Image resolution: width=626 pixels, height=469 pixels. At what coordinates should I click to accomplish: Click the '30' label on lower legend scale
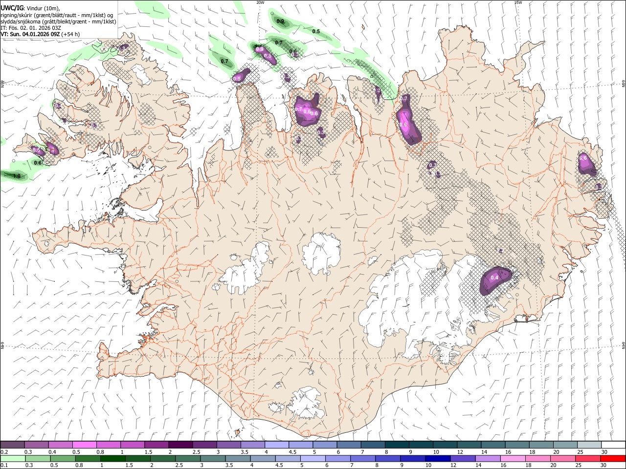tap(604, 465)
